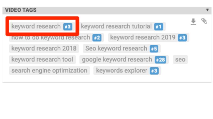This screenshot has width=213, height=119.
Task: Select the keyword research tag
Action: pos(42,27)
